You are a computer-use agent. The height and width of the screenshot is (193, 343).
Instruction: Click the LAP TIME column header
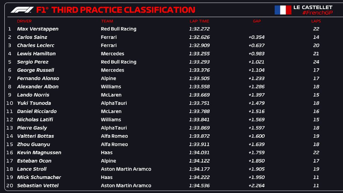[x=199, y=21]
